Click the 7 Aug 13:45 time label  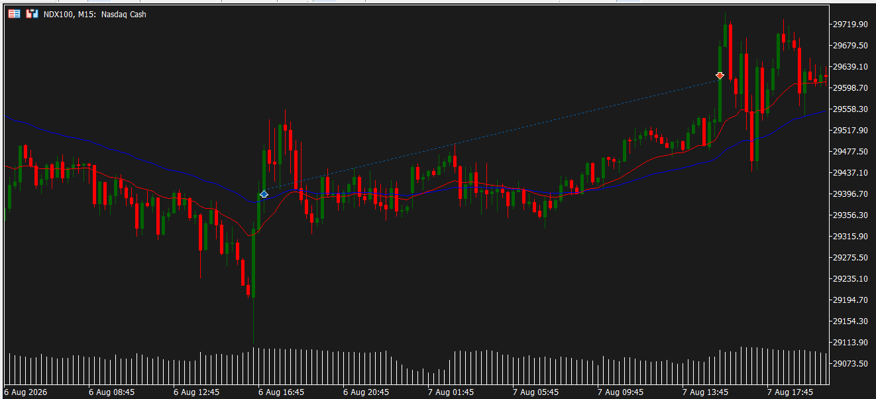[705, 392]
